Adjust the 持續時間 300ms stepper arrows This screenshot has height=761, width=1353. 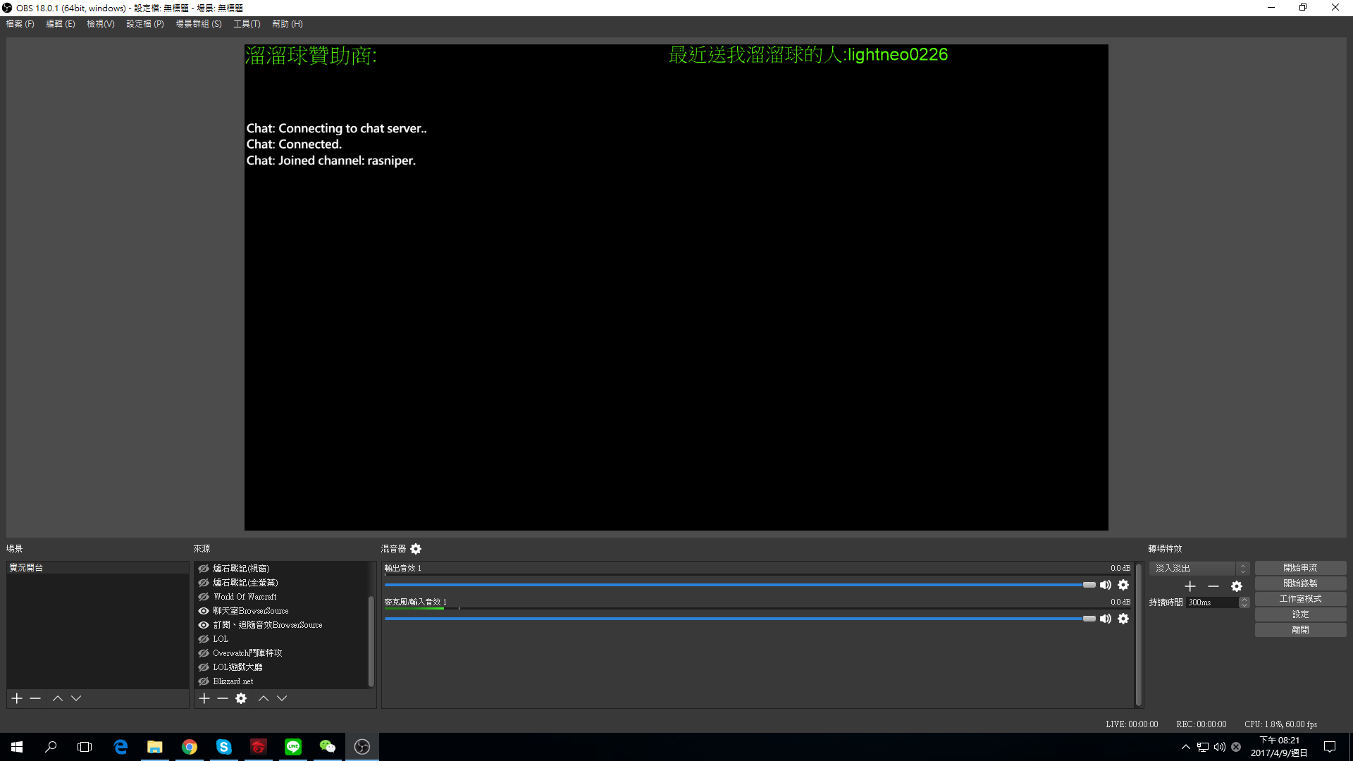click(x=1244, y=602)
